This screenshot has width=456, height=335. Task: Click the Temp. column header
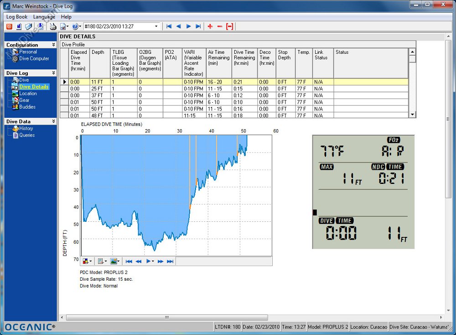pos(304,63)
